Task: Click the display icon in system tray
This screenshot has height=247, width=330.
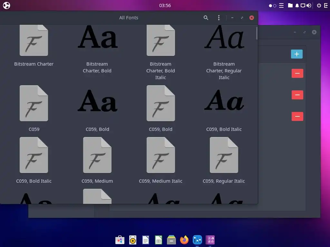Action: 303,5
